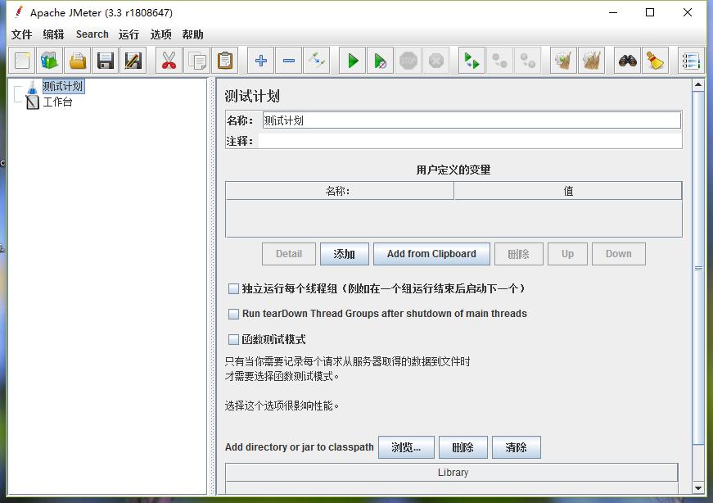Click the Toggle enable/disable icon
The image size is (713, 503).
317,61
